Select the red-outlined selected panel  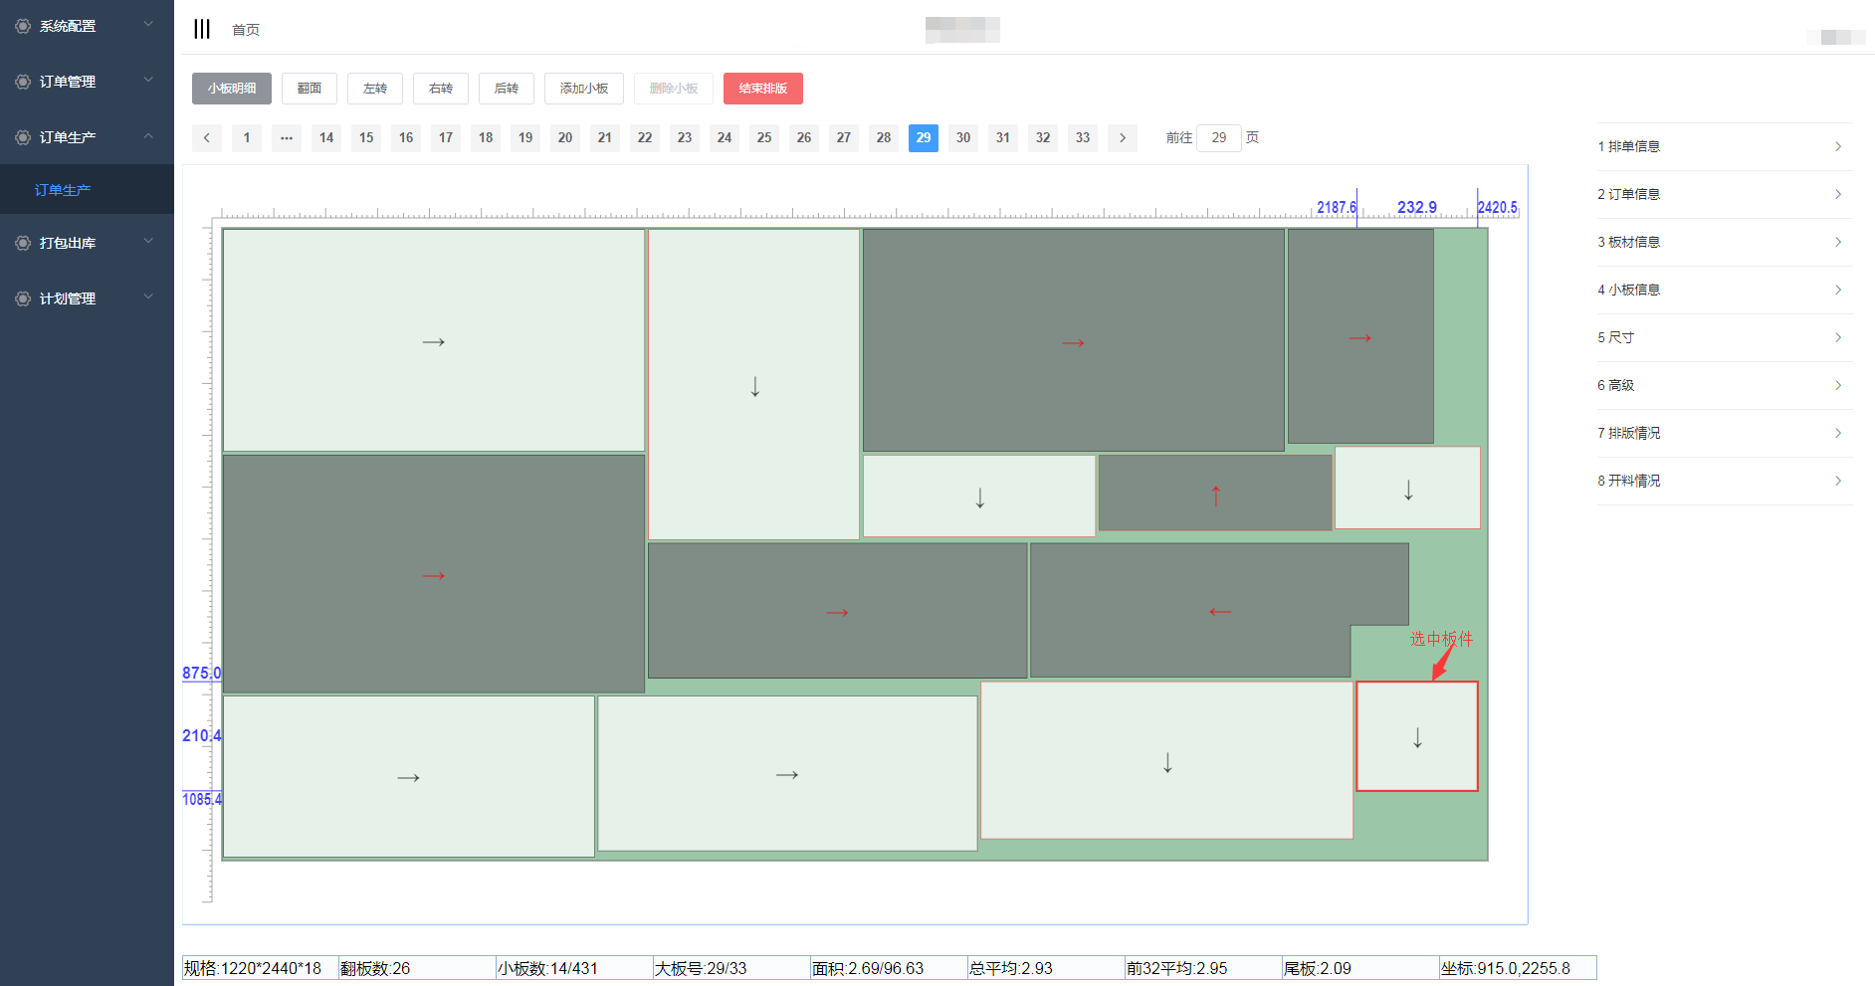pos(1417,736)
